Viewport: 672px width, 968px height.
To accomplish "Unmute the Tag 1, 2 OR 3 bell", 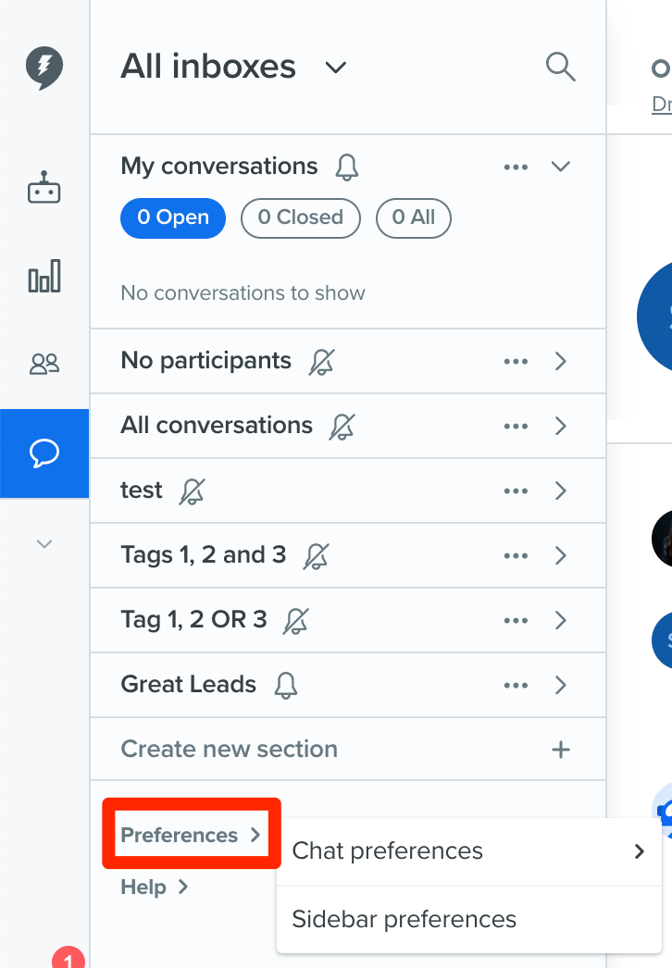I will 295,621.
